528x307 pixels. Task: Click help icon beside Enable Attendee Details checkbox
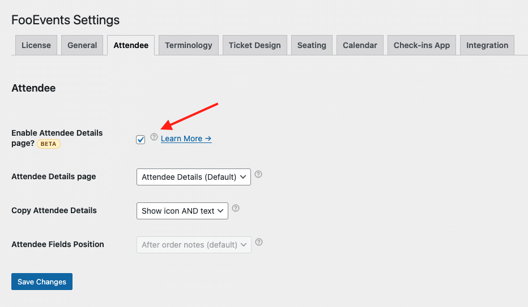pyautogui.click(x=154, y=137)
